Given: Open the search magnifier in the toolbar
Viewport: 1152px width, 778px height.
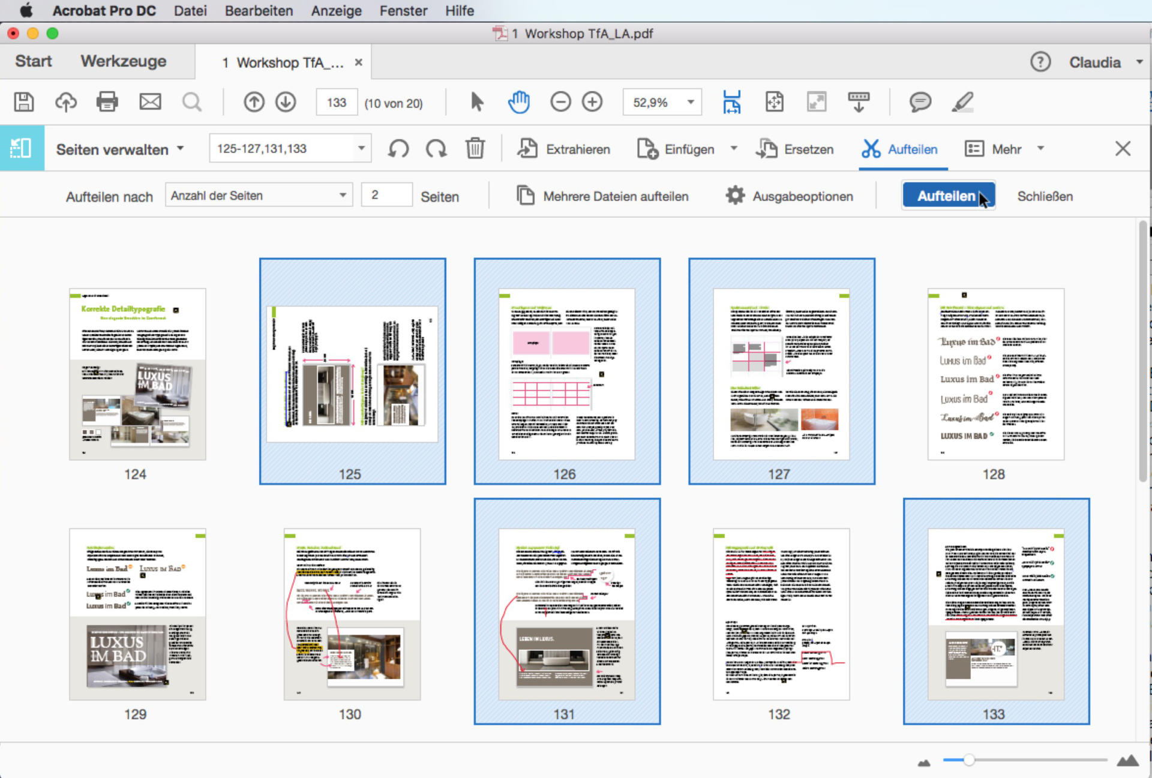Looking at the screenshot, I should pyautogui.click(x=192, y=102).
